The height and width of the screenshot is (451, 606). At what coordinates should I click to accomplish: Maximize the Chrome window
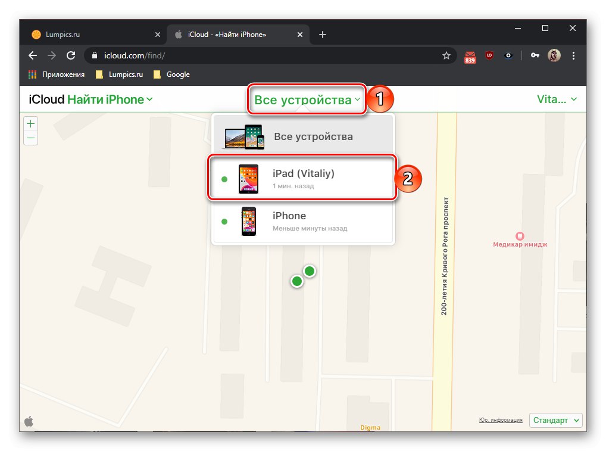pyautogui.click(x=545, y=28)
